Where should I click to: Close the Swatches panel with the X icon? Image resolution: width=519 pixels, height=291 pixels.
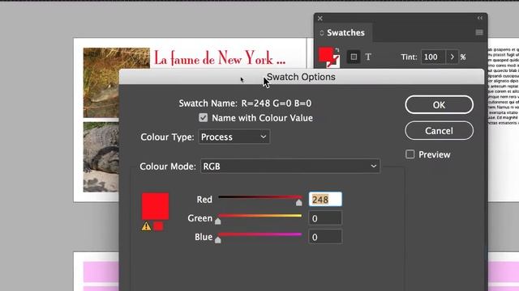(x=320, y=19)
